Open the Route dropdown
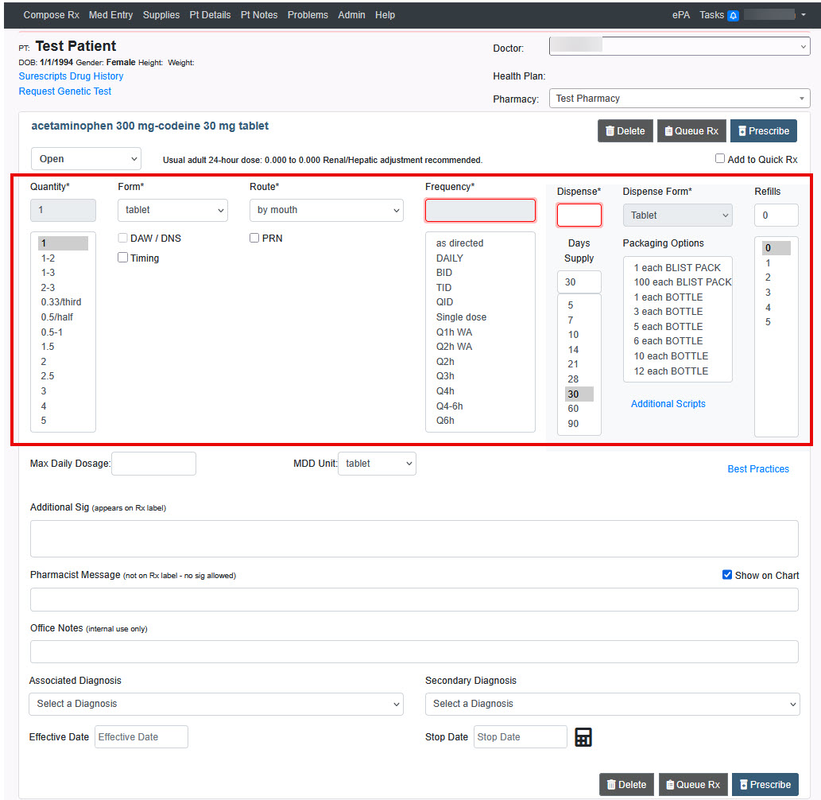Screen dimensions: 821x800 326,210
